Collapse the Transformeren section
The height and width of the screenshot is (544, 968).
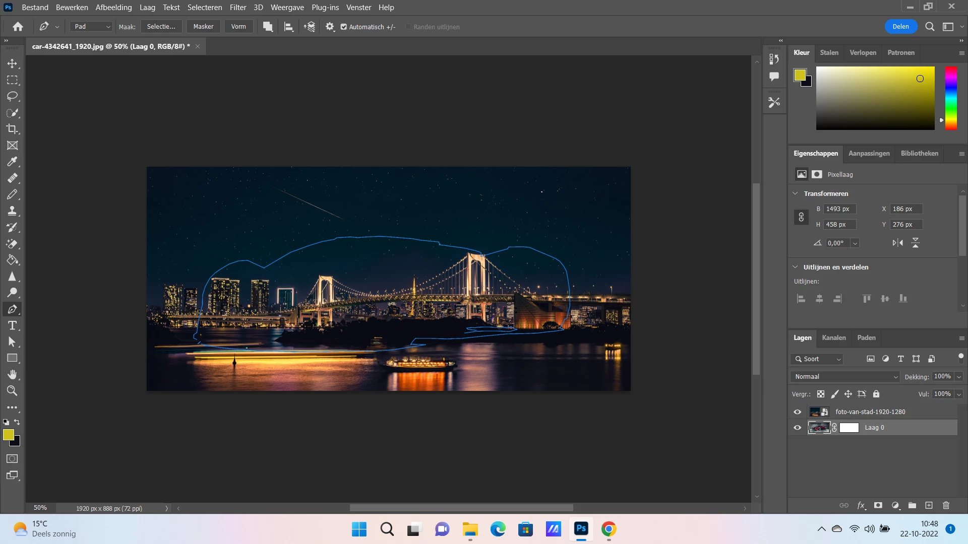tap(795, 193)
